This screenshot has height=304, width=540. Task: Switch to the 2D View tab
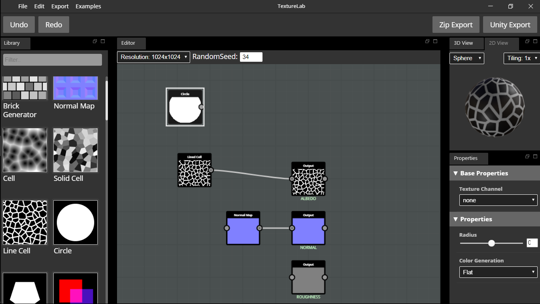(498, 43)
